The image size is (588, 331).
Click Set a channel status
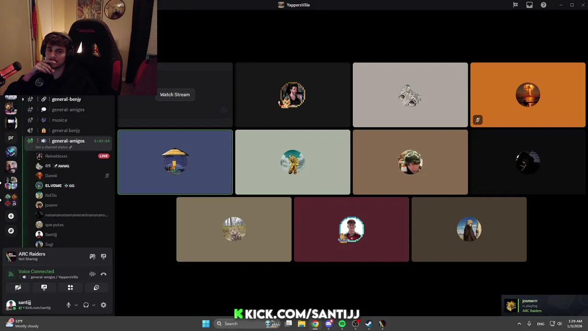(51, 147)
